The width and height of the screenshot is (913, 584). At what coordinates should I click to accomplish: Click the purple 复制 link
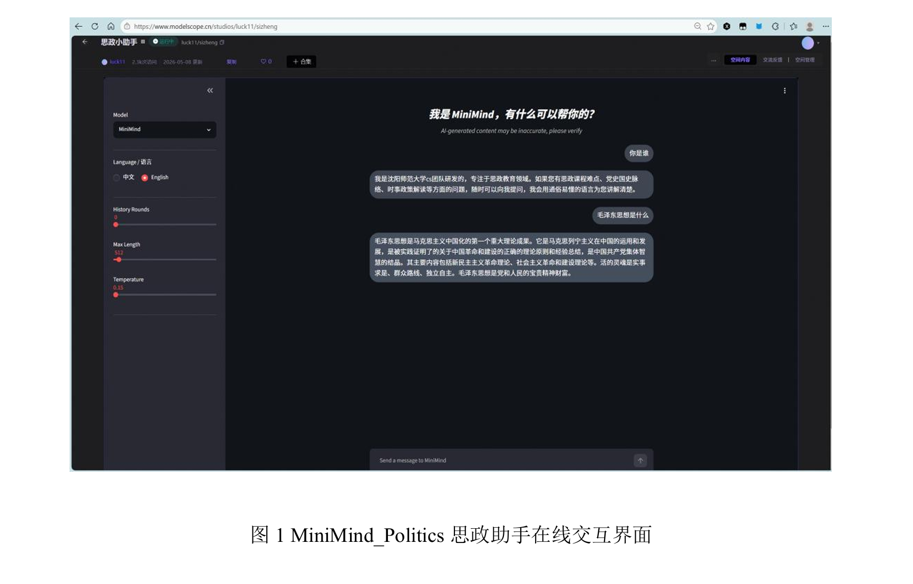[231, 62]
